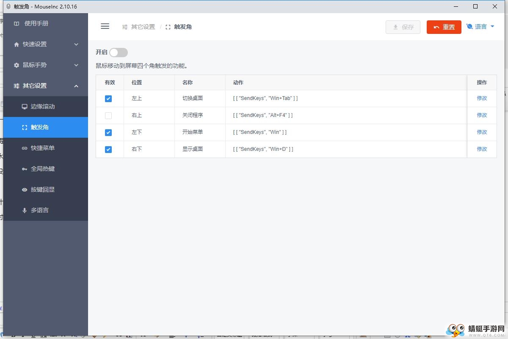Screen dimensions: 508x339
Task: Select 快捷菜单 in the sidebar
Action: (46, 148)
